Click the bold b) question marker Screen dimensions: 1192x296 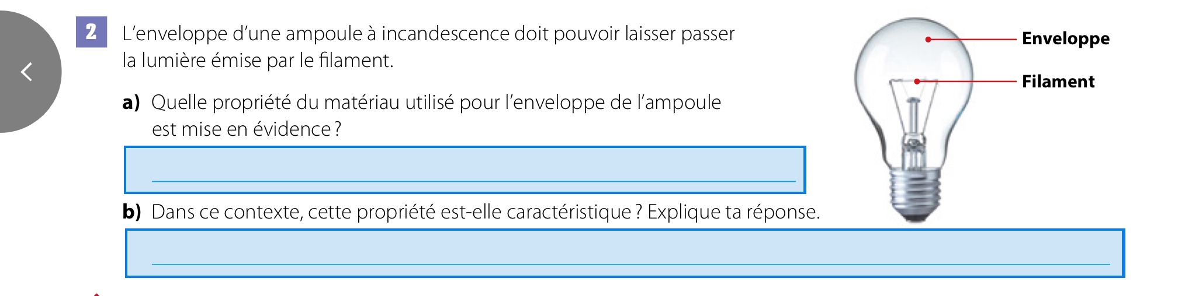tap(132, 212)
